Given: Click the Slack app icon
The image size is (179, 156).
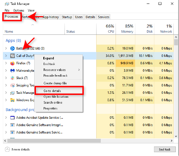Looking at the screenshot, I should click(12, 78).
